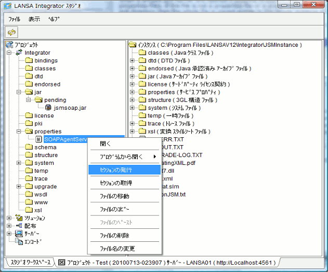
Task: Switch to スタジオ ワークスペース tab
Action: point(31,262)
